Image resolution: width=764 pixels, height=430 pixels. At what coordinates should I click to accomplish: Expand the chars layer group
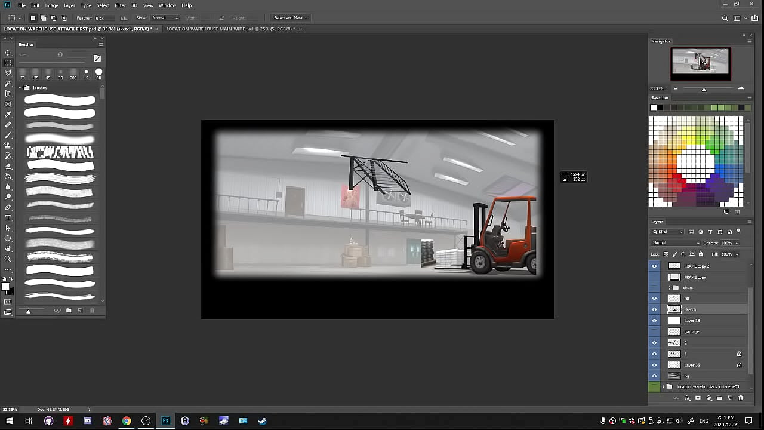669,288
